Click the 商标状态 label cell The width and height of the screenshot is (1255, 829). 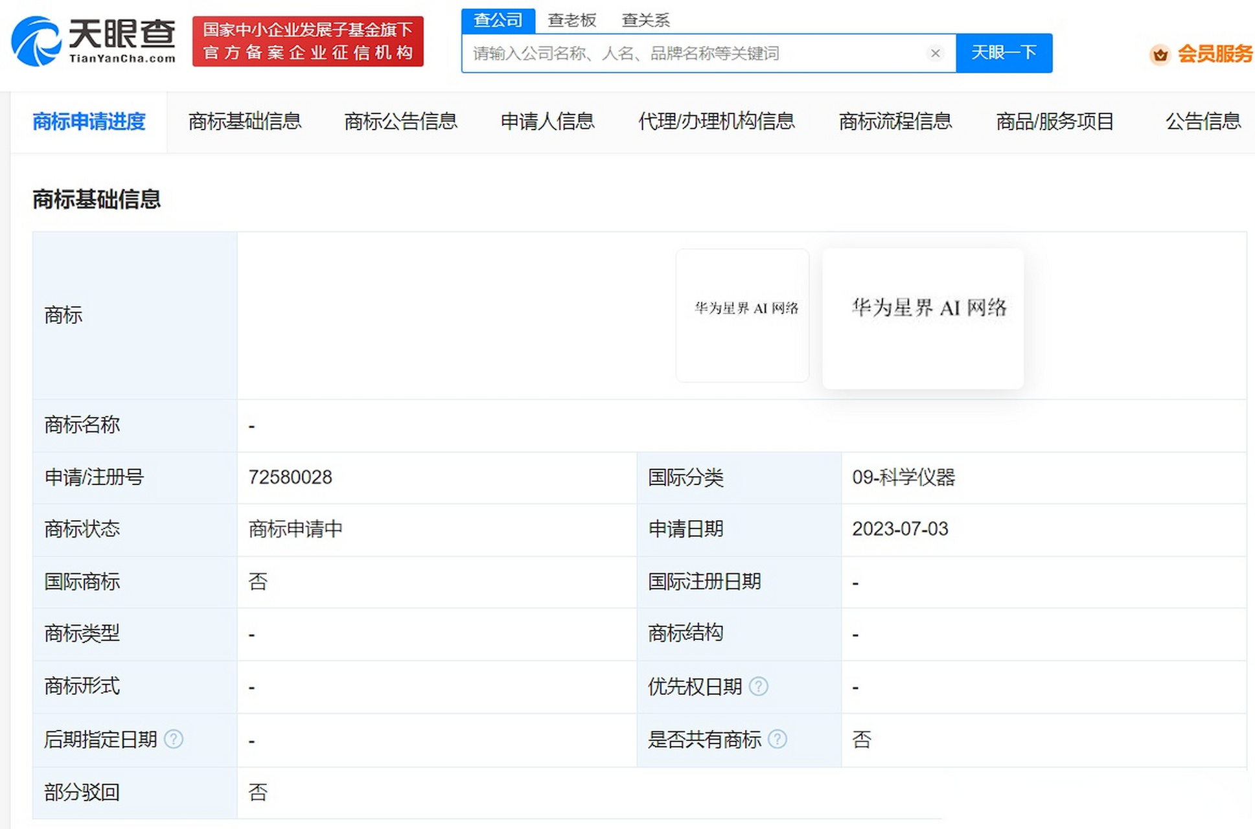(135, 530)
